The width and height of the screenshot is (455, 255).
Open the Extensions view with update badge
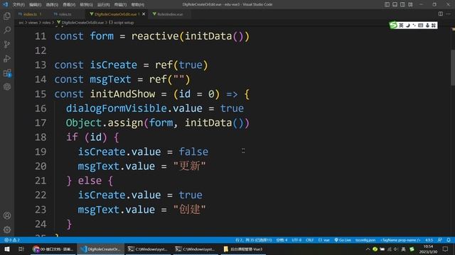7,73
